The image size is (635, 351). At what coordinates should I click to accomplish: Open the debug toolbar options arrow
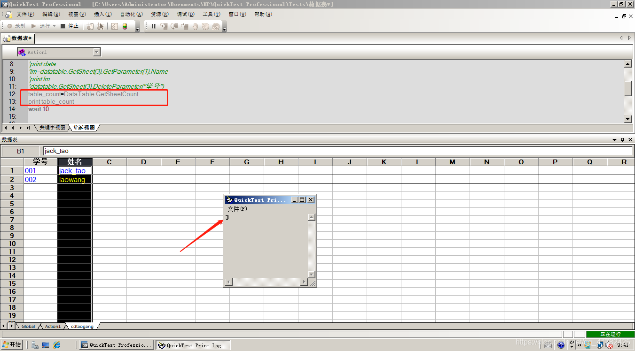click(224, 29)
